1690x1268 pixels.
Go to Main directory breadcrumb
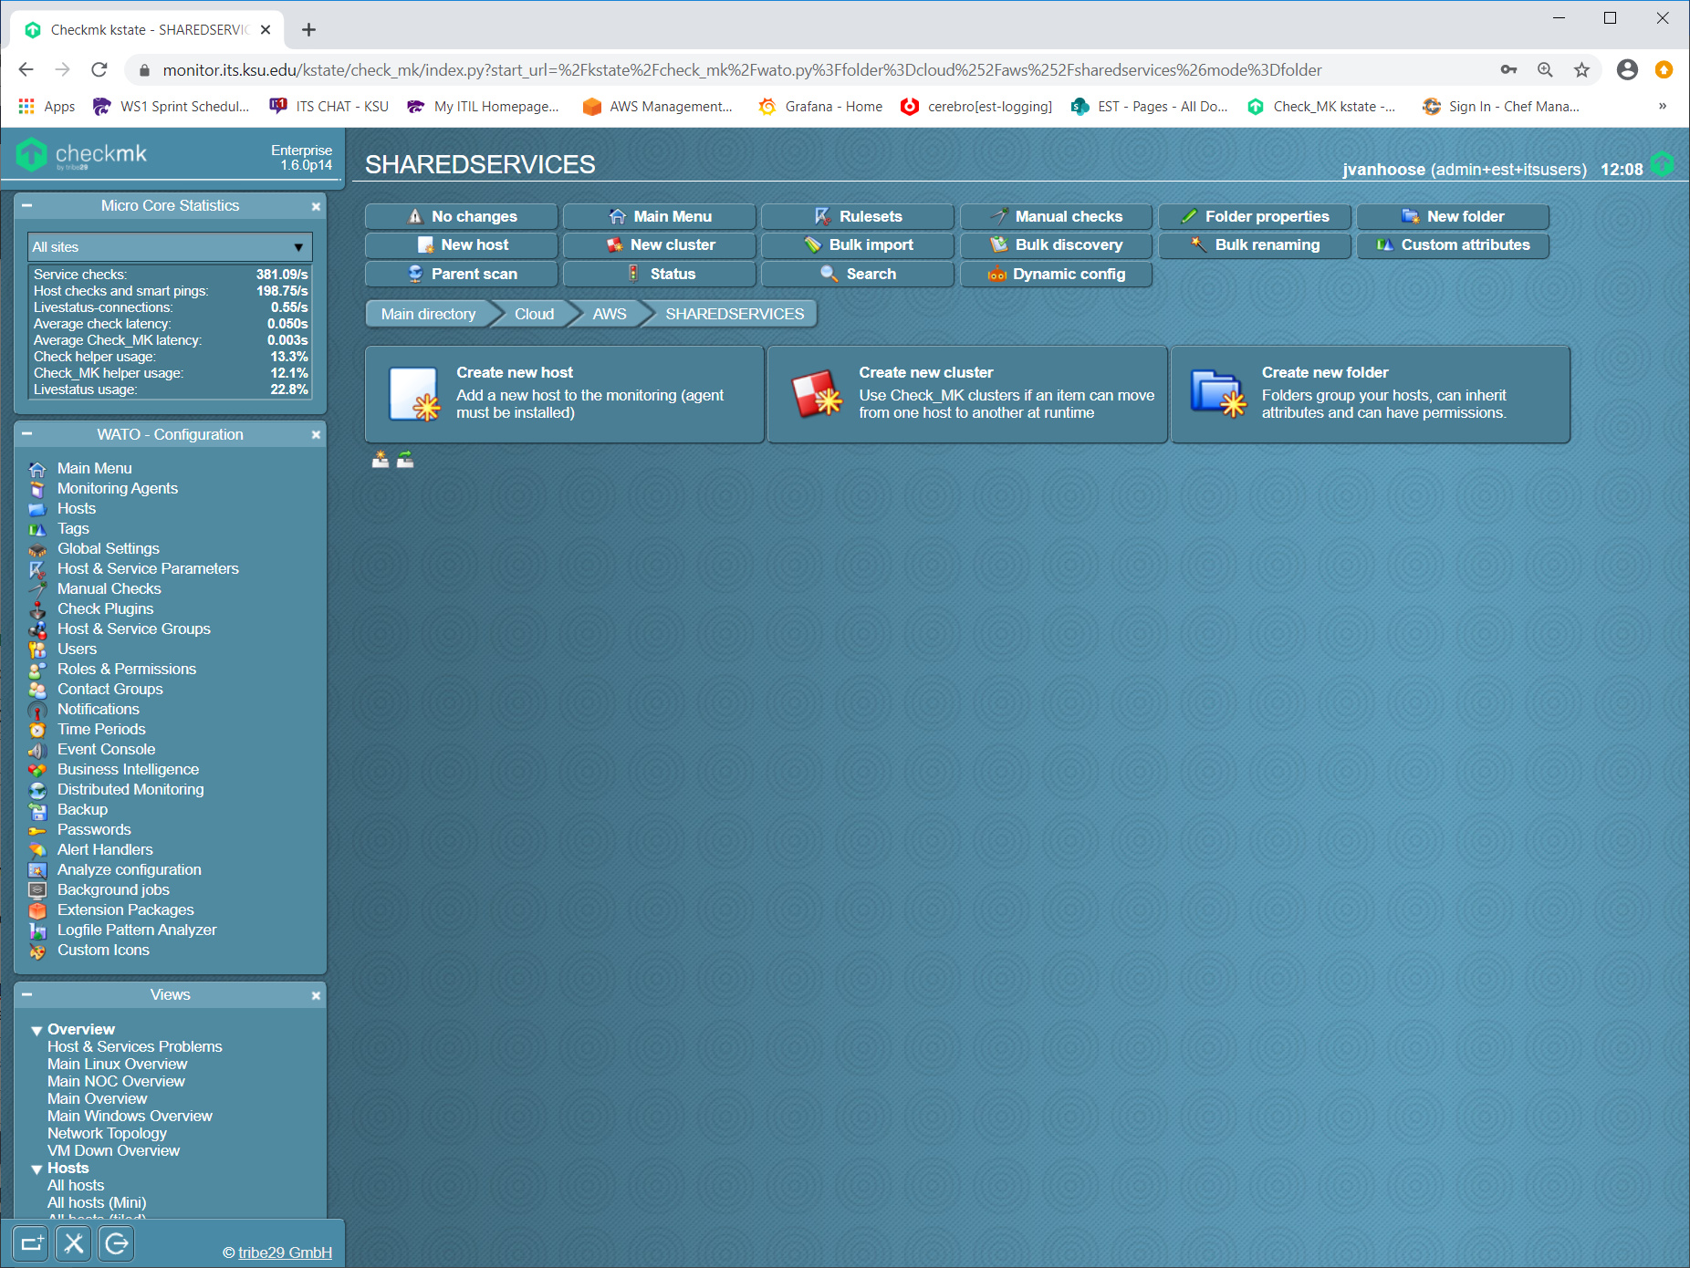click(x=428, y=314)
